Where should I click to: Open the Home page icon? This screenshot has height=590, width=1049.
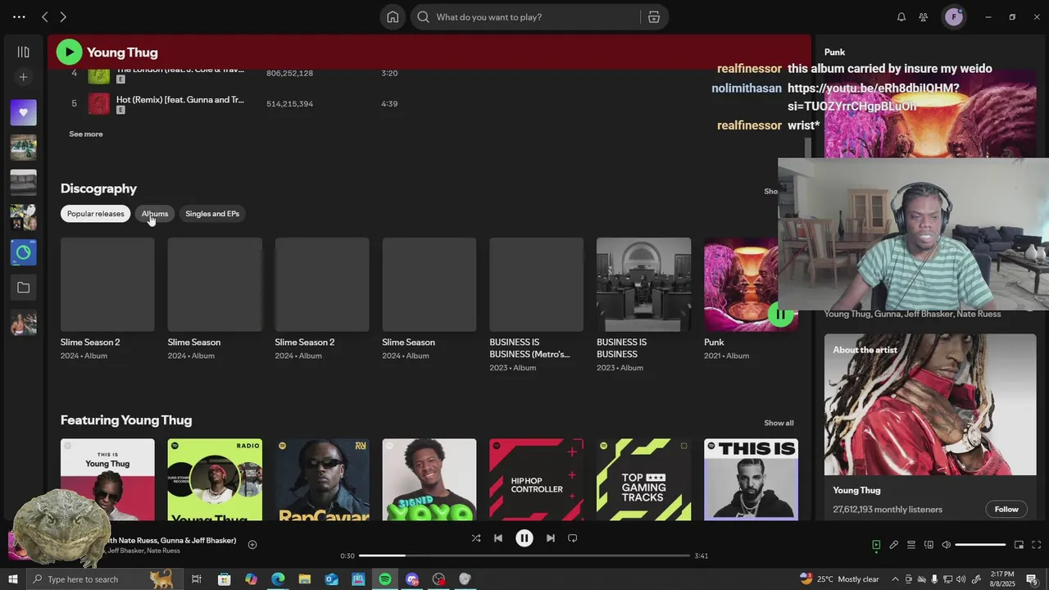click(x=393, y=16)
